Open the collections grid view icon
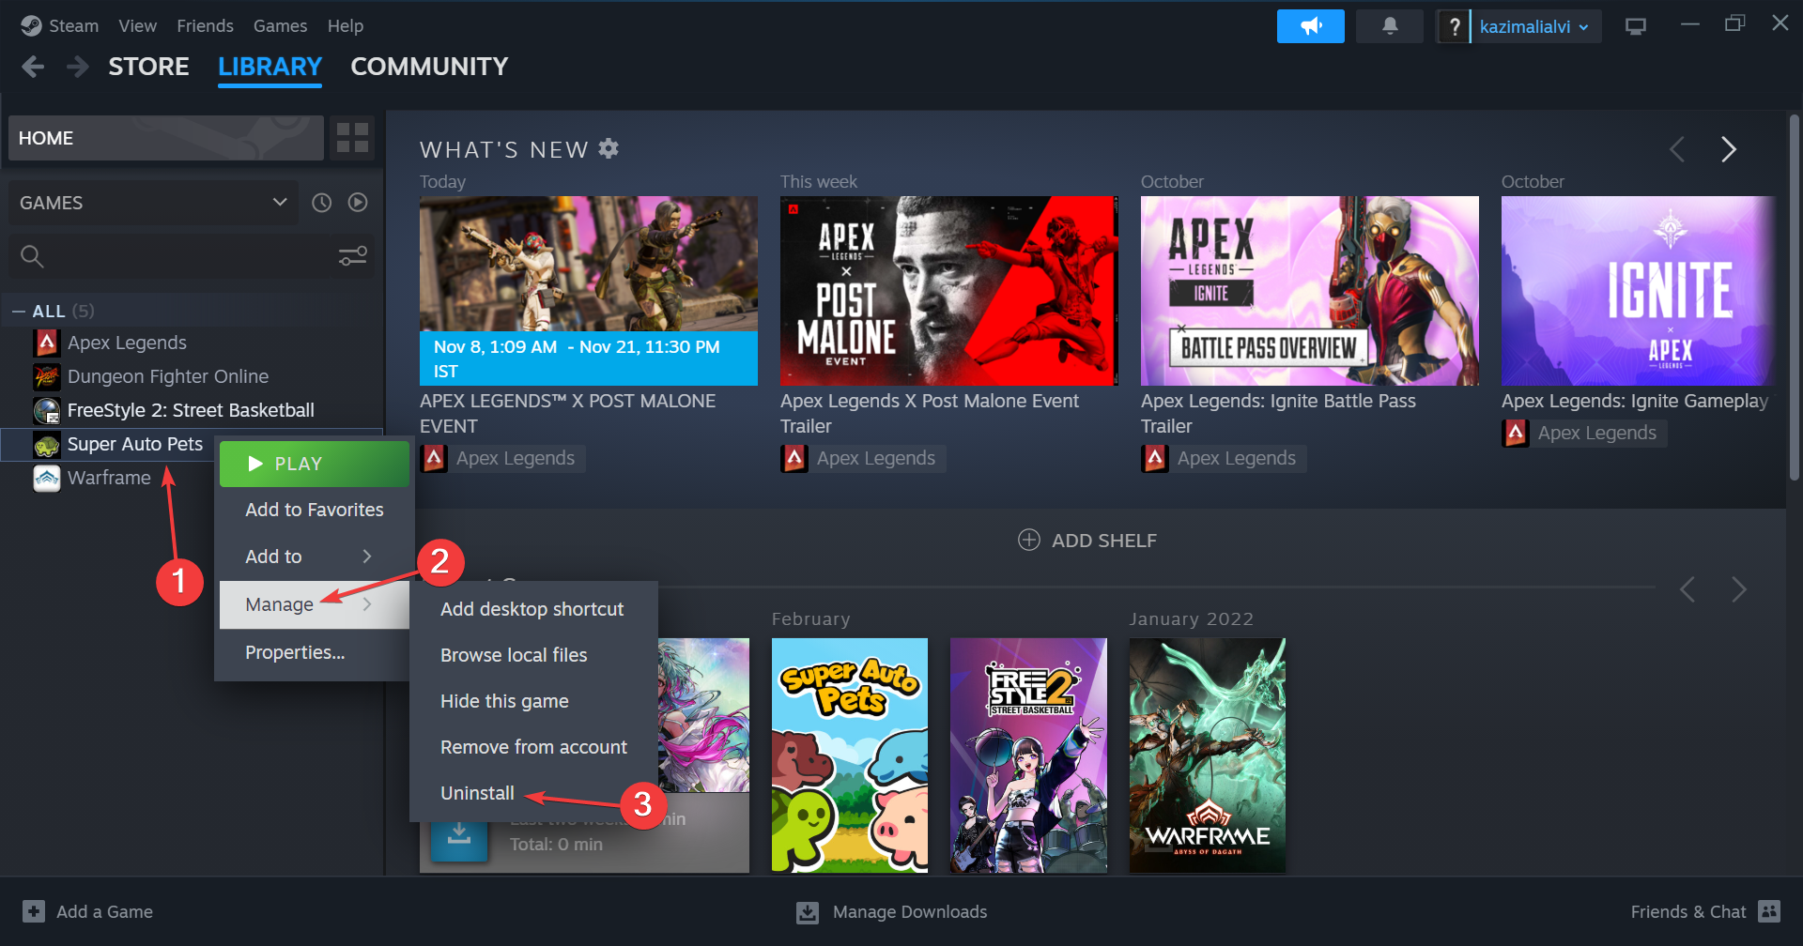The width and height of the screenshot is (1803, 946). pos(352,138)
